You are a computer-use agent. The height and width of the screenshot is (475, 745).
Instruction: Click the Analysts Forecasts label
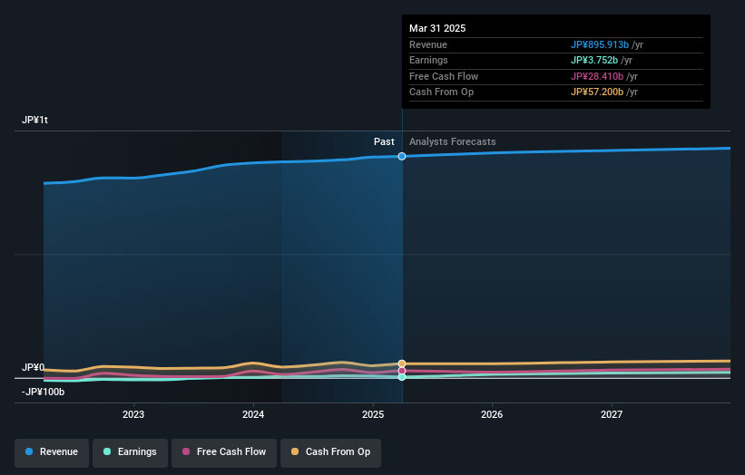pyautogui.click(x=452, y=142)
